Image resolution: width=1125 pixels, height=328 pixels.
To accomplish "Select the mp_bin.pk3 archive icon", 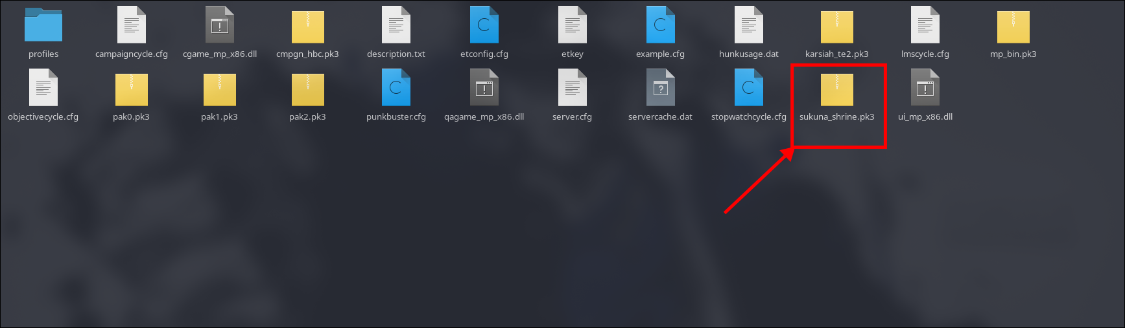I will pos(1013,27).
